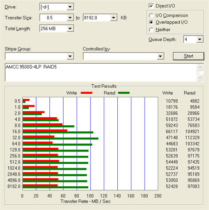Screen dimensions: 209x210
Task: Click the Start button
Action: (188, 56)
